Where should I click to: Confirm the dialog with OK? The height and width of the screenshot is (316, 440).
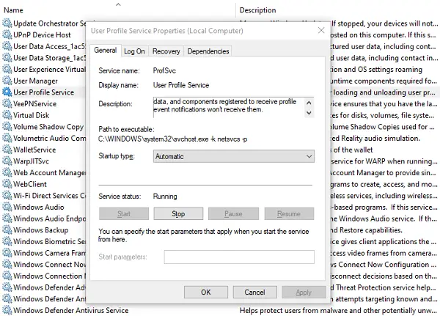(x=205, y=292)
